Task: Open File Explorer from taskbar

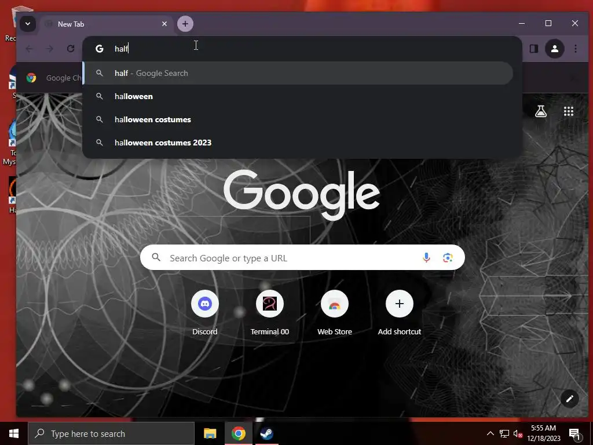Action: [x=210, y=433]
